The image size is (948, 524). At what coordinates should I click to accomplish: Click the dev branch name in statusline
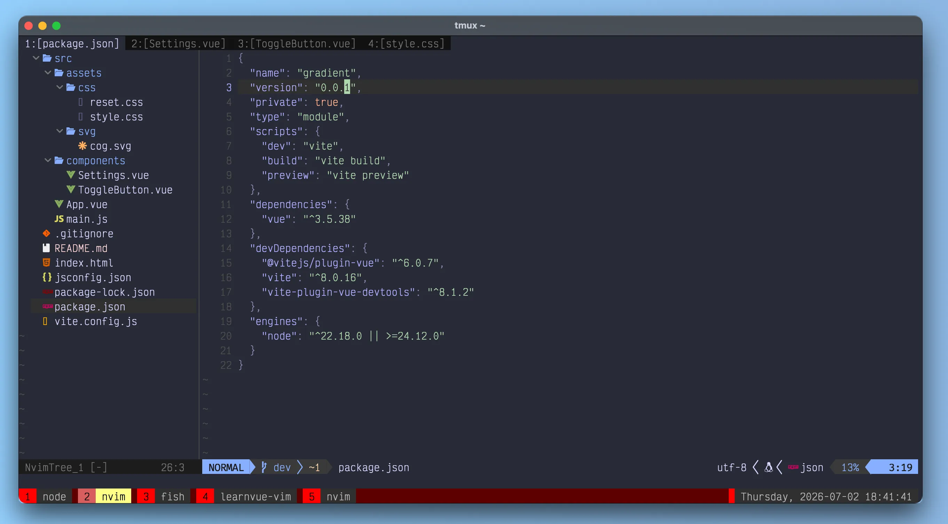[282, 467]
